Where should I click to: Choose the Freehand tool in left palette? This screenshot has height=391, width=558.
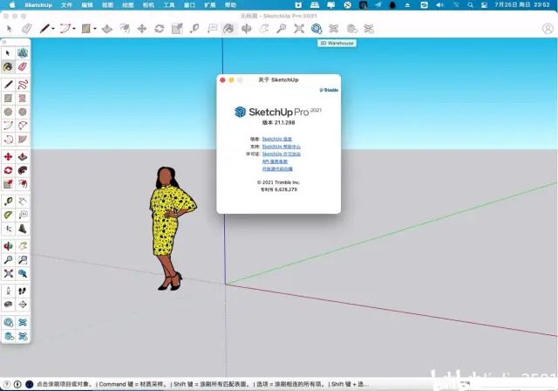(x=23, y=85)
